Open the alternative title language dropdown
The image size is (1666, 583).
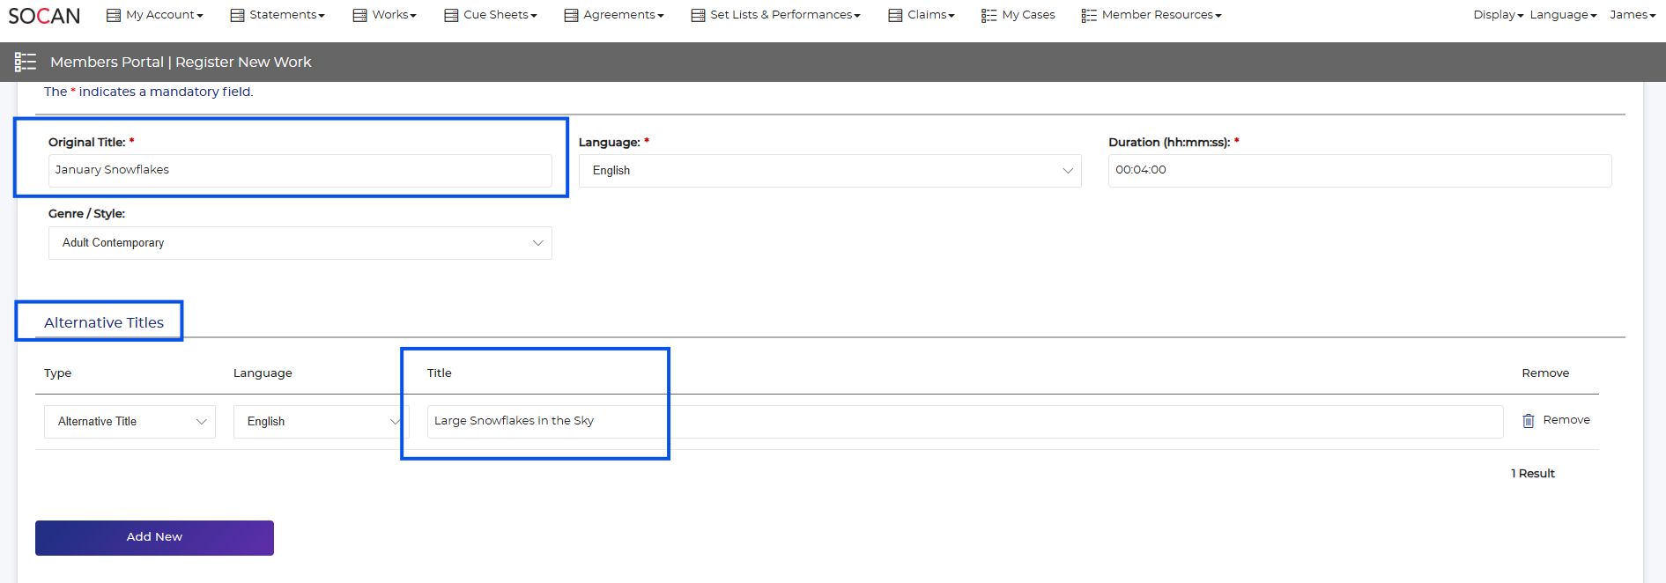click(321, 422)
